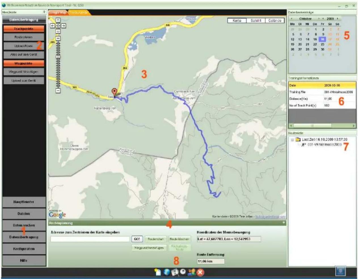Click the map with magnifier icon in the bottom toolbar
Viewport: 358px width, 279px height.
175,272
